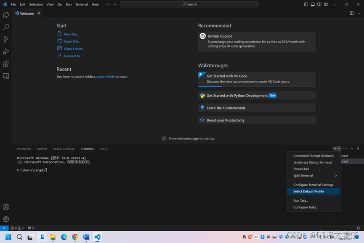Open the Help menu
Image resolution: width=364 pixels, height=243 pixels.
[x=95, y=4]
